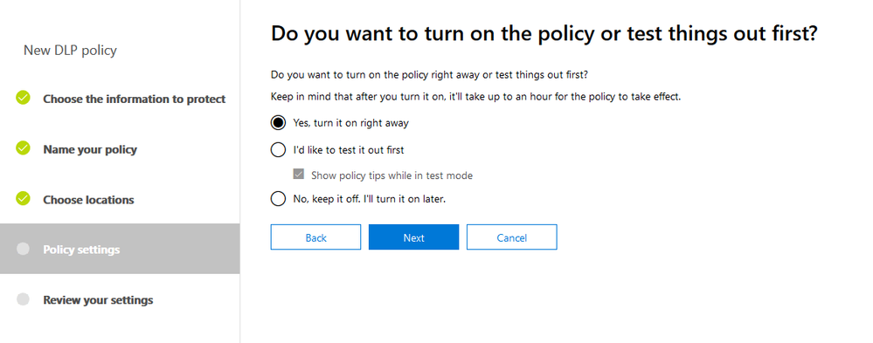Toggle "Show policy tips while in test mode" checkbox
873x343 pixels.
(299, 175)
